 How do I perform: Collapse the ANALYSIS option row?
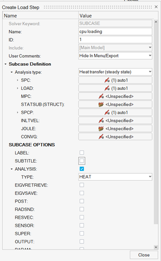(x=11, y=169)
